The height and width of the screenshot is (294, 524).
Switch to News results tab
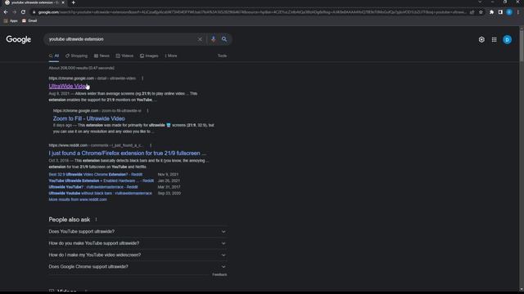coord(102,56)
